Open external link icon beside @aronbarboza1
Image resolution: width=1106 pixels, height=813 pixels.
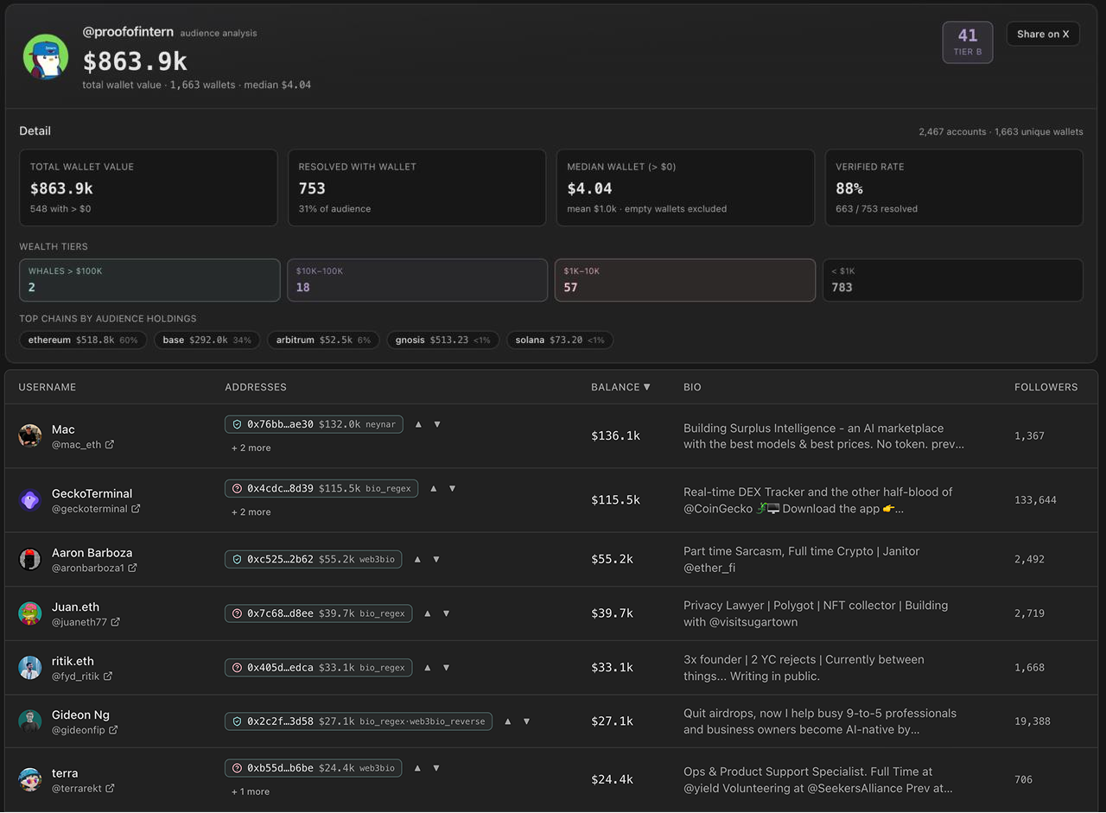click(x=132, y=568)
